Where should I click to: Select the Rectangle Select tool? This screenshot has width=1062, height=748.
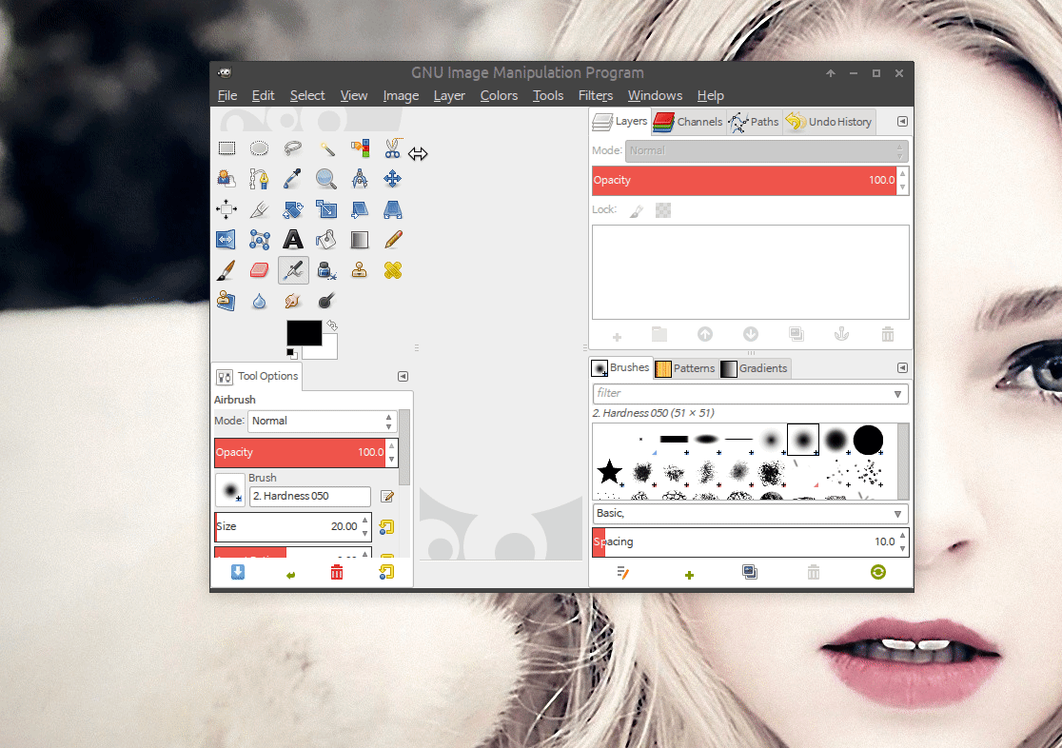(x=226, y=148)
